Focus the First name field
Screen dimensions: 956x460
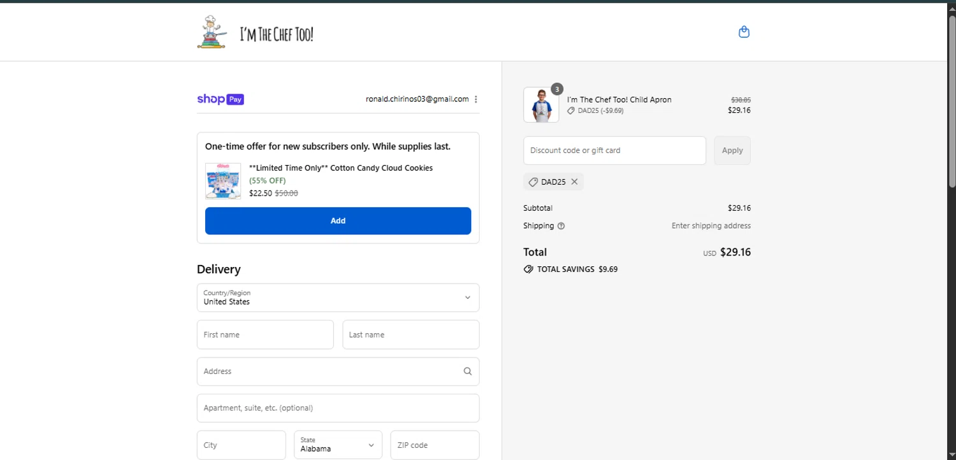pyautogui.click(x=265, y=334)
